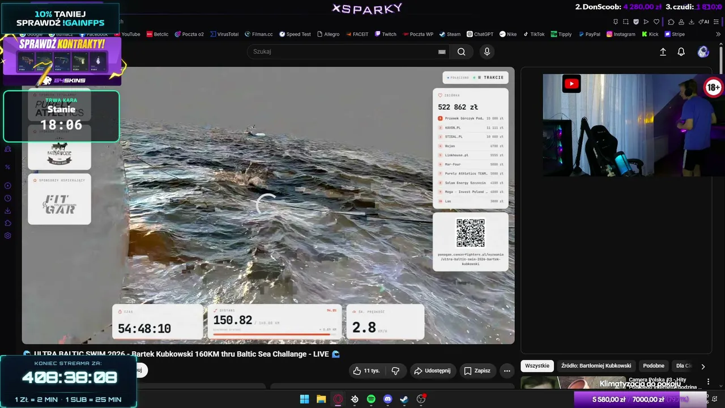Expand the hidden bookmarks overflow chevron
Viewport: 725px width, 408px height.
click(x=718, y=34)
